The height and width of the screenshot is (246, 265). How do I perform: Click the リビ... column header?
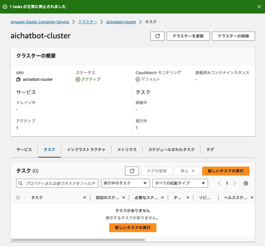tap(205, 198)
